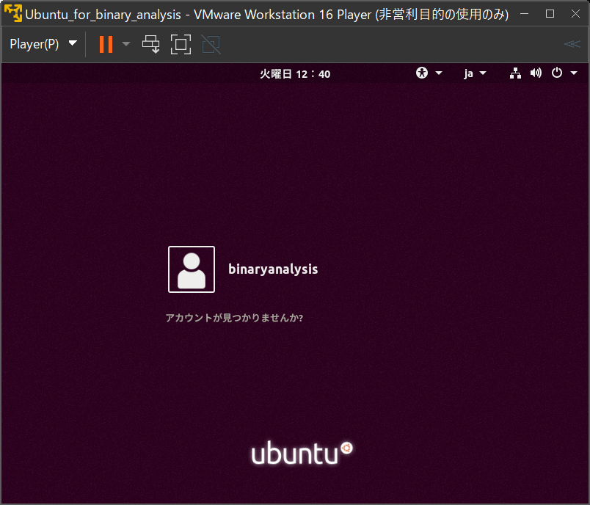Screen dimensions: 590x505
Task: Click the アカウントが見つかりませんか? link
Action: coord(234,318)
